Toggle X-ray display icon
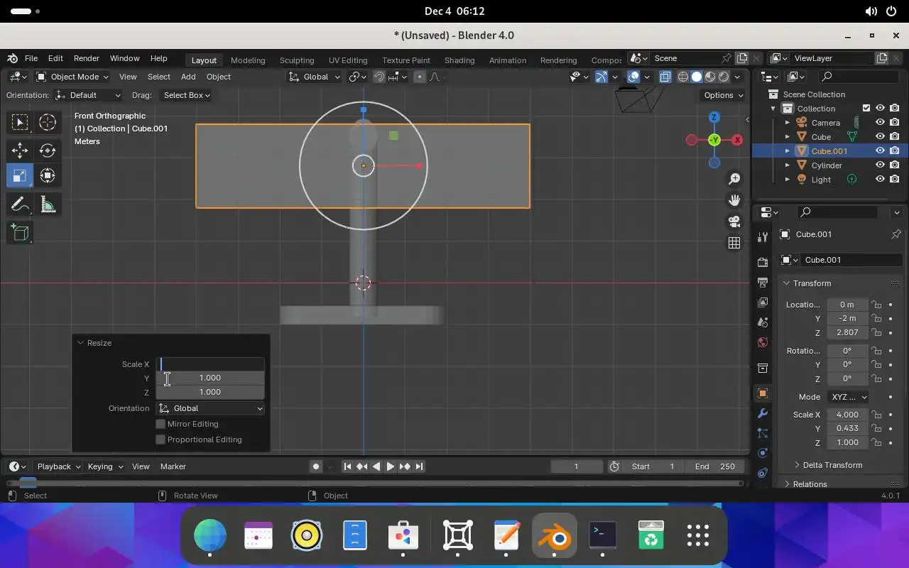This screenshot has width=909, height=568. pyautogui.click(x=665, y=77)
